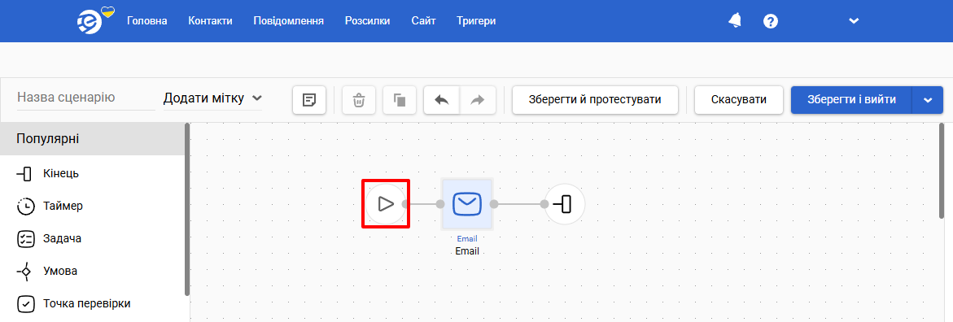Select the Популярні section header
The width and height of the screenshot is (953, 322).
tap(93, 138)
